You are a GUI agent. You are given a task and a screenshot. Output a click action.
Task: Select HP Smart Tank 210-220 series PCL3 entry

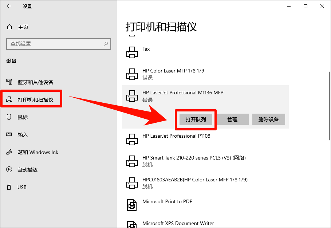205,161
